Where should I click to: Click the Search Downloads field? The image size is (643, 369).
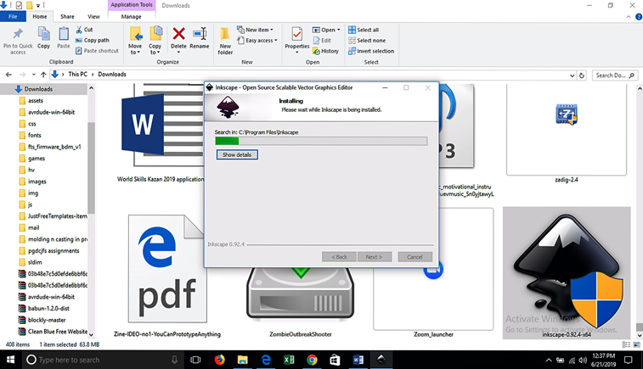(616, 75)
